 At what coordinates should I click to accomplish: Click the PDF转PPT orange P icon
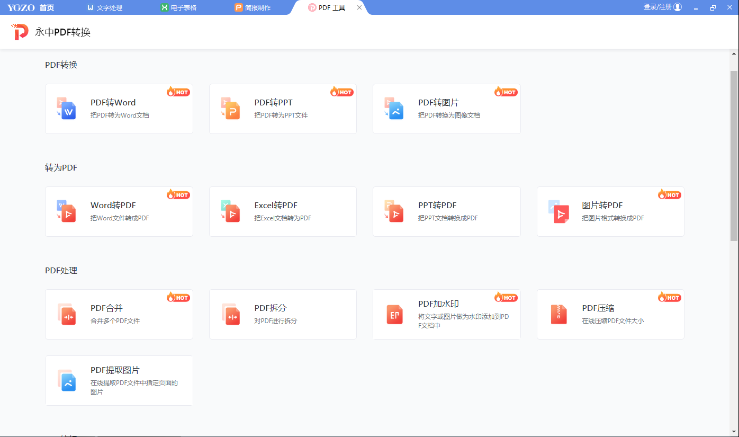pyautogui.click(x=230, y=108)
